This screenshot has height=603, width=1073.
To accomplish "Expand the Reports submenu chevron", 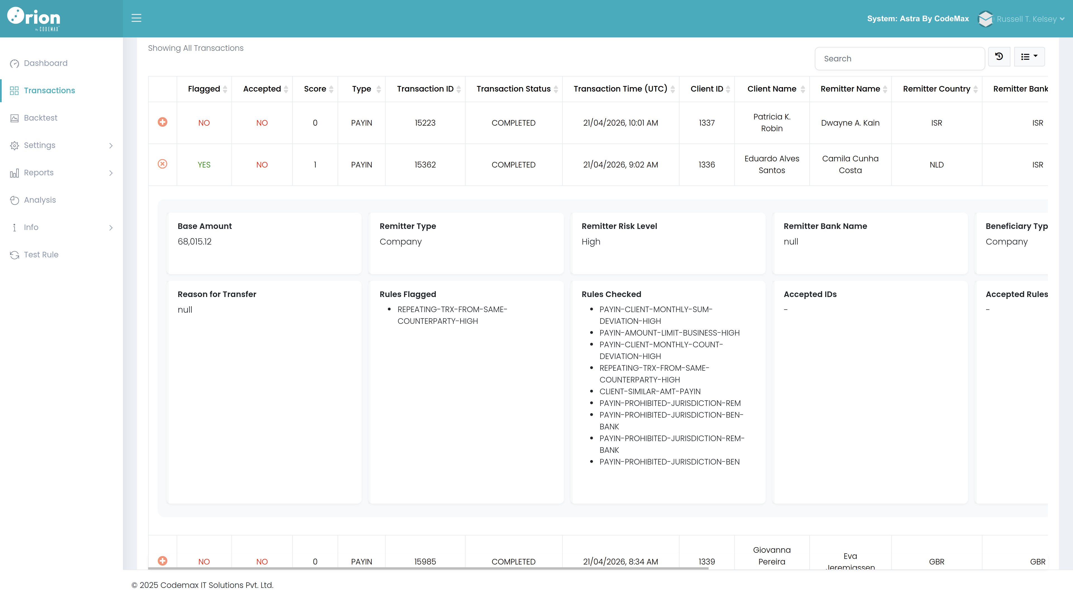I will (111, 173).
